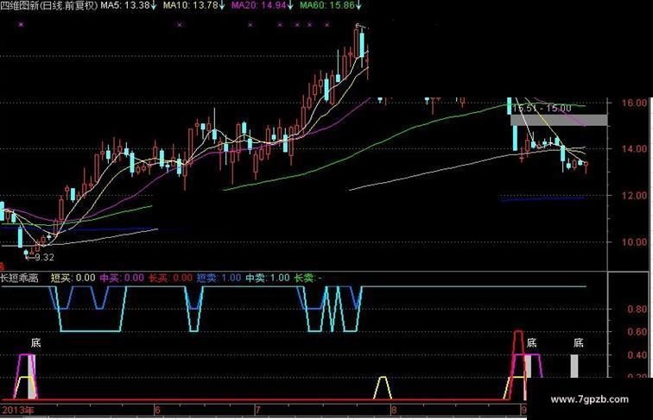
Task: Click the 2013年 timeline label
Action: coord(17,410)
